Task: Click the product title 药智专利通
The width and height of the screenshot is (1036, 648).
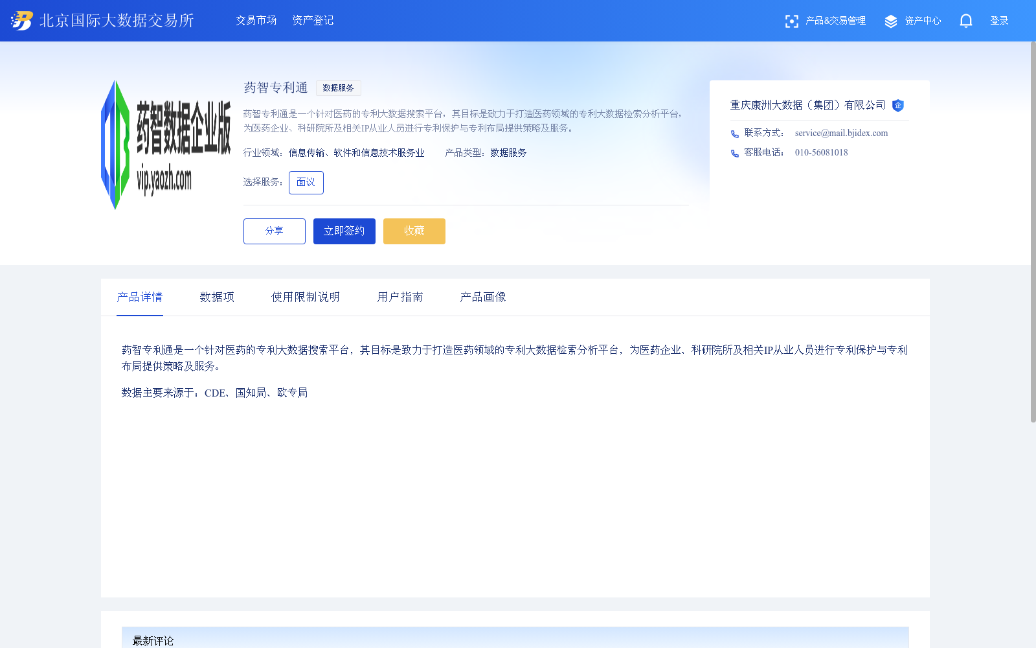Action: click(276, 87)
